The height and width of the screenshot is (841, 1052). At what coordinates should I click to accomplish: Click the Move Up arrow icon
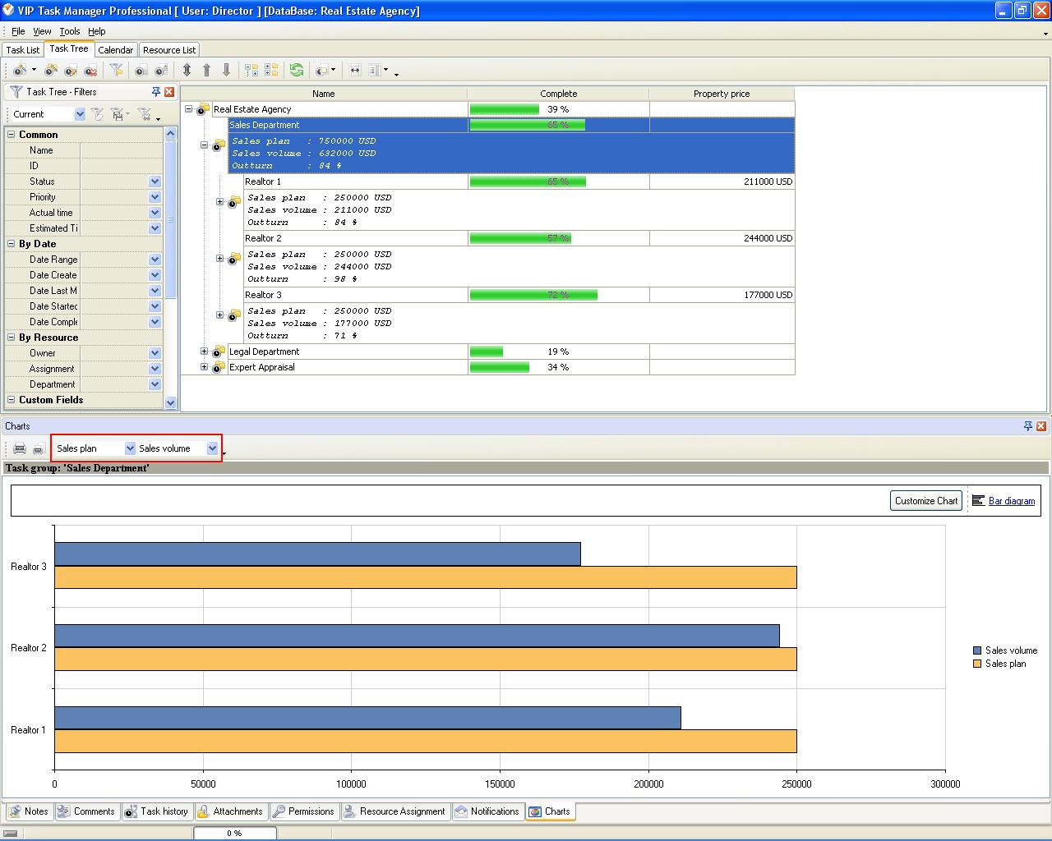(x=206, y=71)
